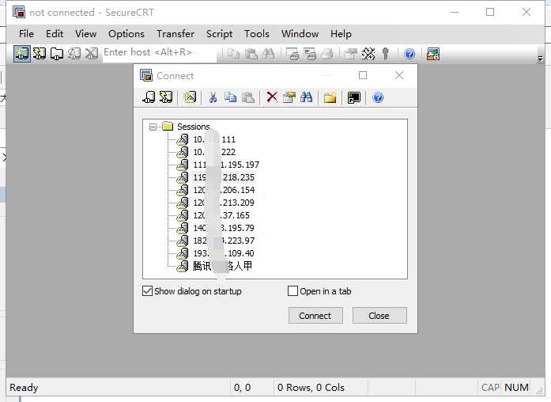Select session ending in 37.165
The width and height of the screenshot is (551, 402).
pos(221,215)
